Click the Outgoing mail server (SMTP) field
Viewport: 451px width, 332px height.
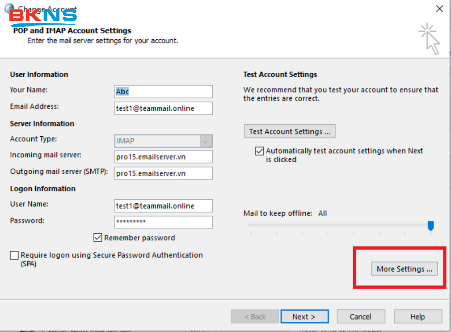163,174
